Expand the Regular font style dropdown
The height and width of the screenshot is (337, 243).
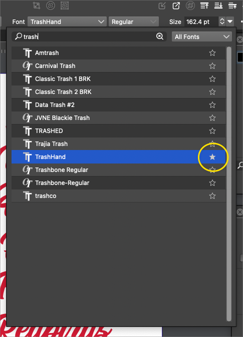(134, 21)
